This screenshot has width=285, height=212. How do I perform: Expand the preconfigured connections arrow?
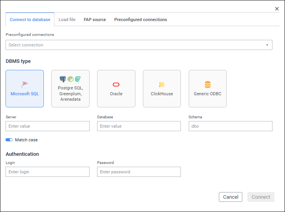pyautogui.click(x=267, y=45)
